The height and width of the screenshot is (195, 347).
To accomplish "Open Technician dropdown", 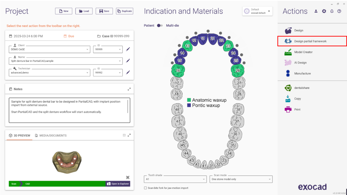I will click(49, 73).
